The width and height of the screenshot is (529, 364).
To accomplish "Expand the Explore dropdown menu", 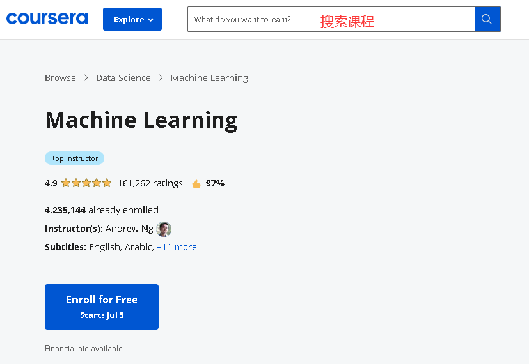I will click(132, 19).
